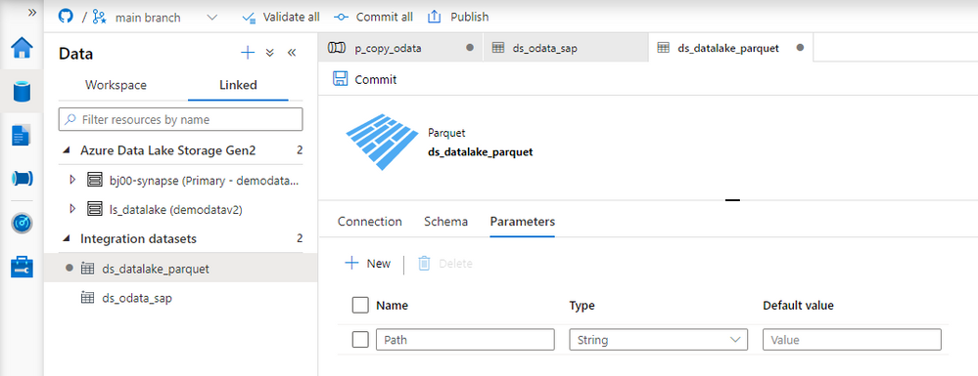Click the Commit save button
This screenshot has height=376, width=978.
click(x=365, y=79)
